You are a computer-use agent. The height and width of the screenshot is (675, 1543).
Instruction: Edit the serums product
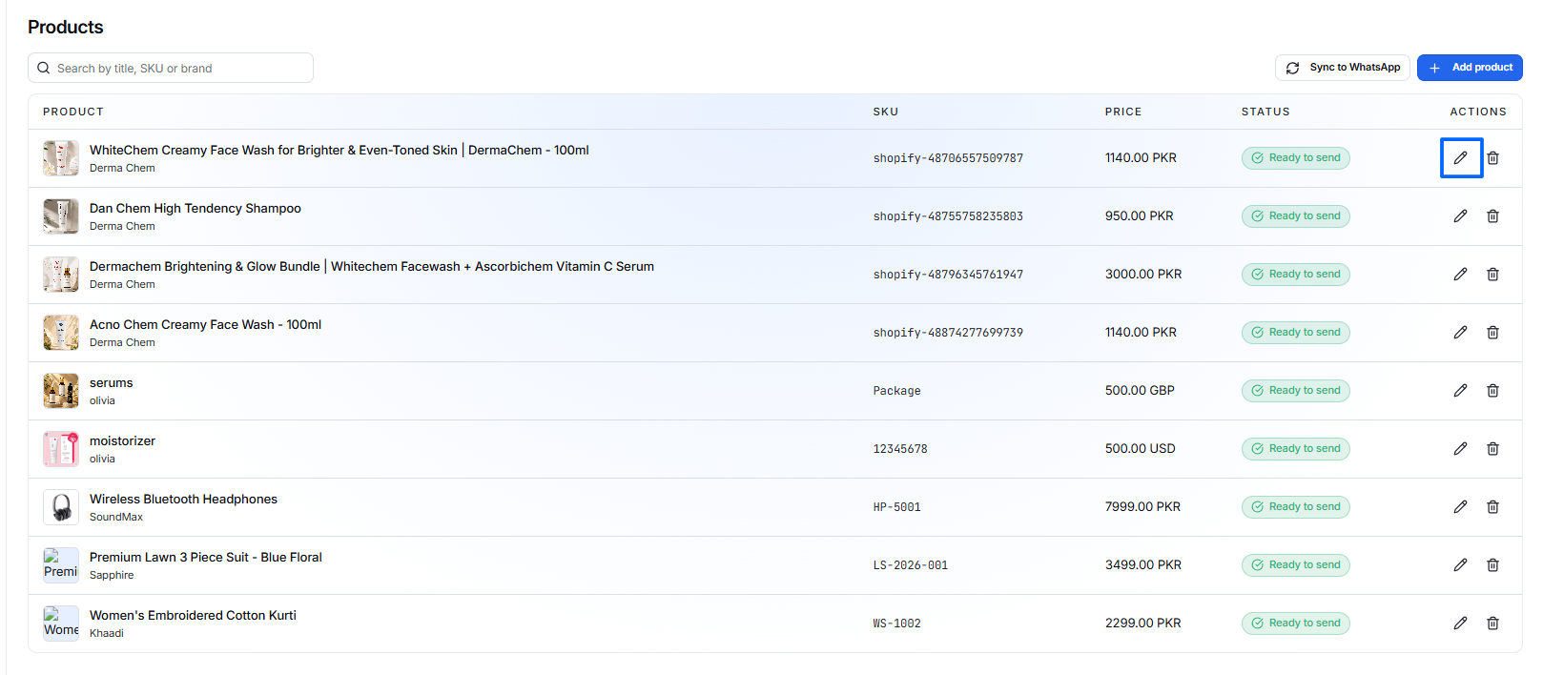tap(1460, 391)
